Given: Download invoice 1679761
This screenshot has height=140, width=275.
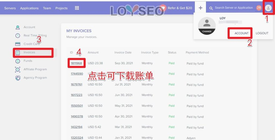Looking at the screenshot, I should [76, 84].
